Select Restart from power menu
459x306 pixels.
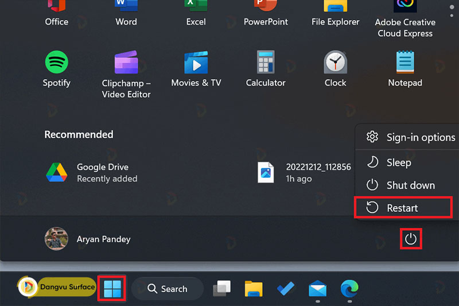(x=403, y=208)
